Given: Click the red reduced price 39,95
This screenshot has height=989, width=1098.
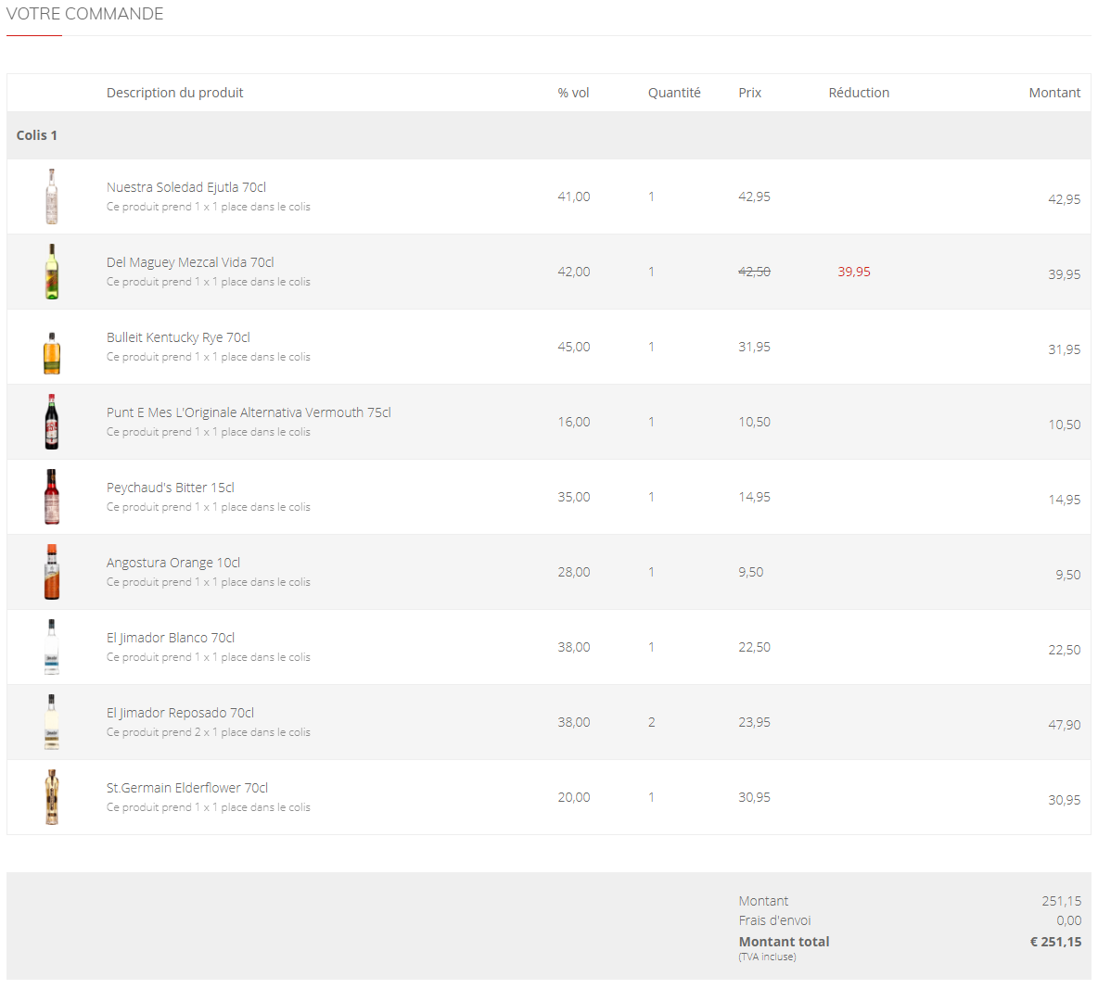Looking at the screenshot, I should point(854,272).
